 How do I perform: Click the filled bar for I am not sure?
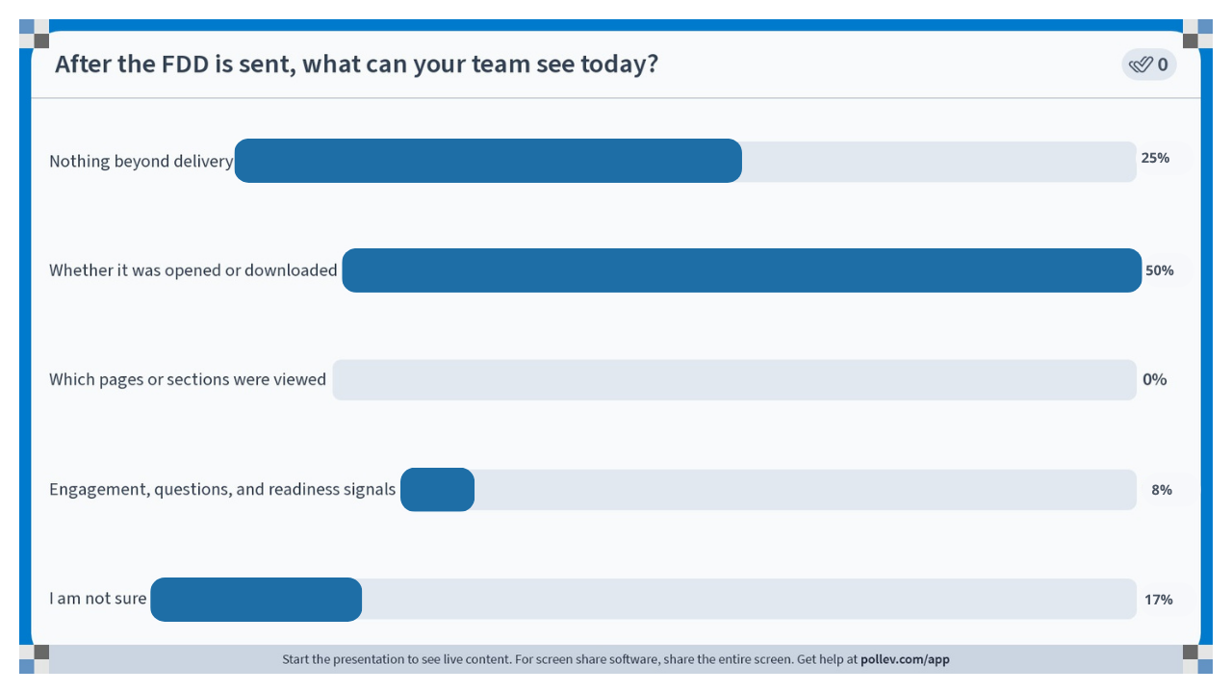(256, 599)
